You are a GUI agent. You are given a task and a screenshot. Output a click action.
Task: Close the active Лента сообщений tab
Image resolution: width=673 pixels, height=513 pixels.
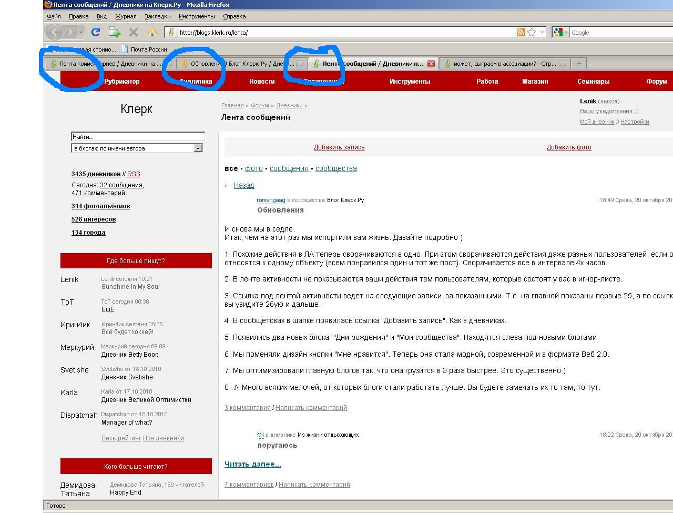pos(431,64)
